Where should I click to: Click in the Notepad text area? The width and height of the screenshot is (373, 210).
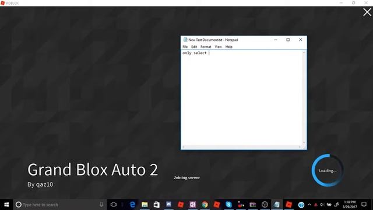pos(242,97)
